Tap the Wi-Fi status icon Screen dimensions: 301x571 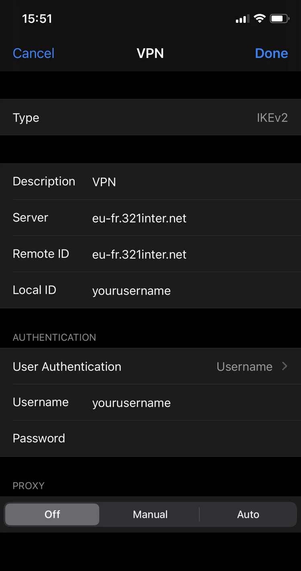pyautogui.click(x=260, y=19)
